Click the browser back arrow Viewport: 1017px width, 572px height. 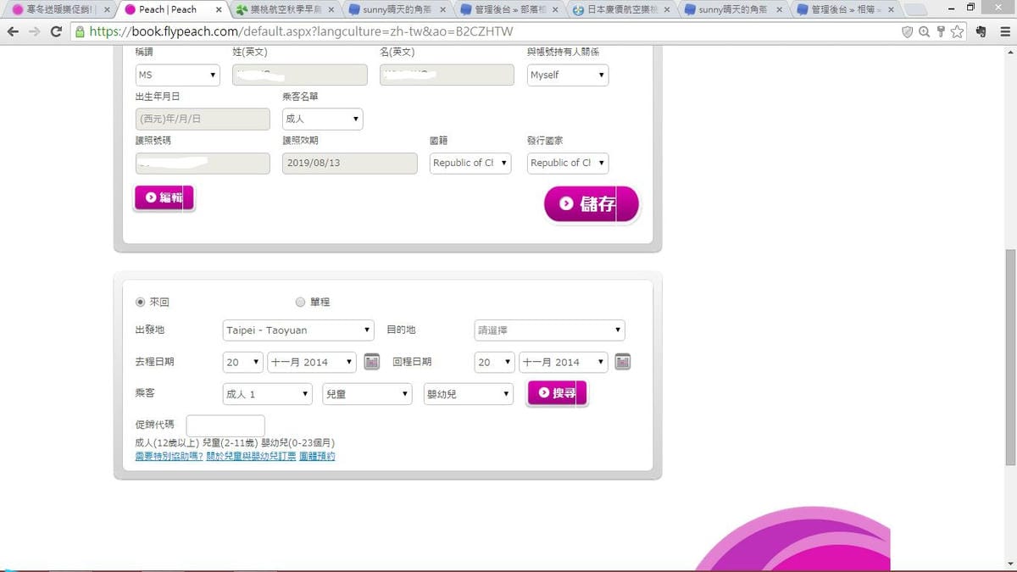13,31
